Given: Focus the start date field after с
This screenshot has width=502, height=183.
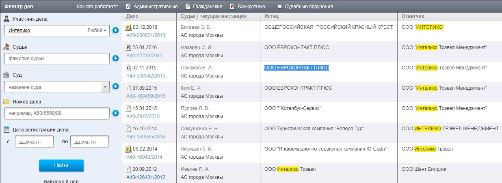Looking at the screenshot, I should point(34,142).
